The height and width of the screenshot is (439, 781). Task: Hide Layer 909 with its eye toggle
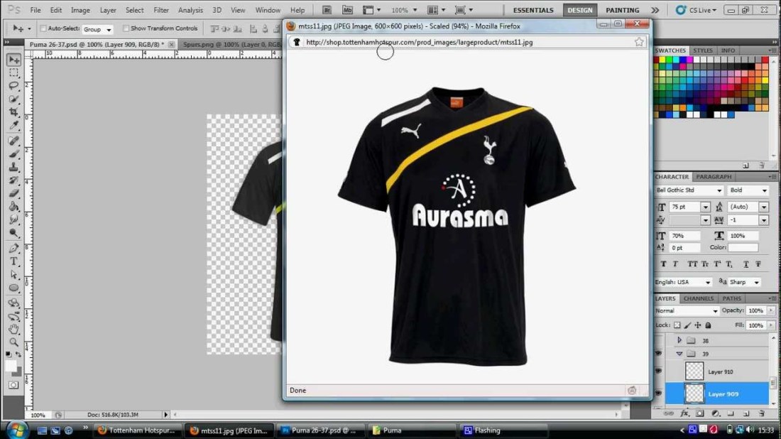coord(659,394)
